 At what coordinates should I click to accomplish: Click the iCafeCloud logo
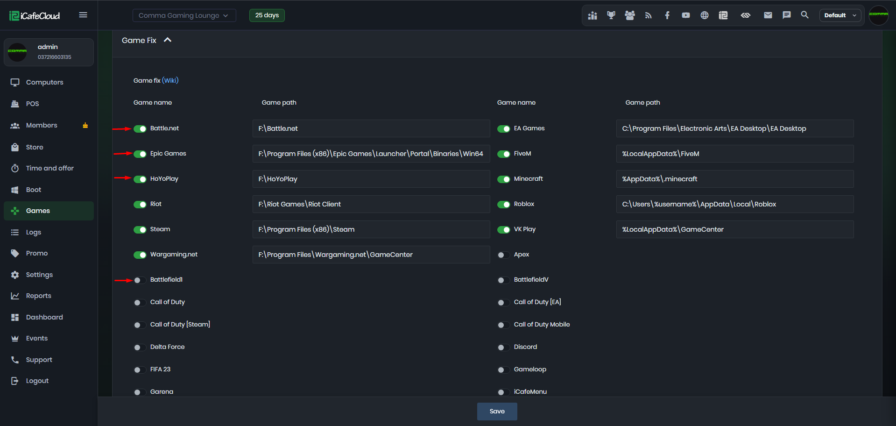(x=35, y=16)
